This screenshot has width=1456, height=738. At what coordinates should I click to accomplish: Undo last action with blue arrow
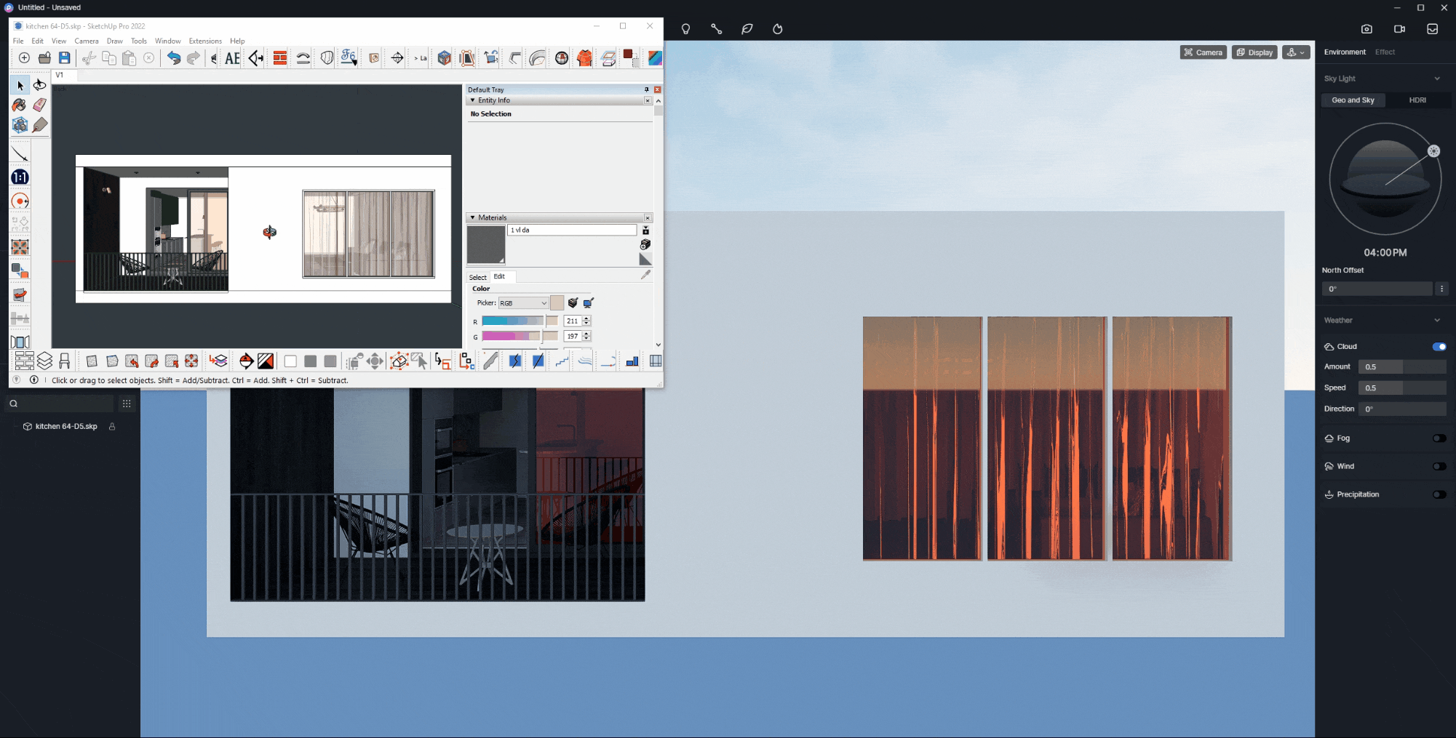pyautogui.click(x=173, y=58)
